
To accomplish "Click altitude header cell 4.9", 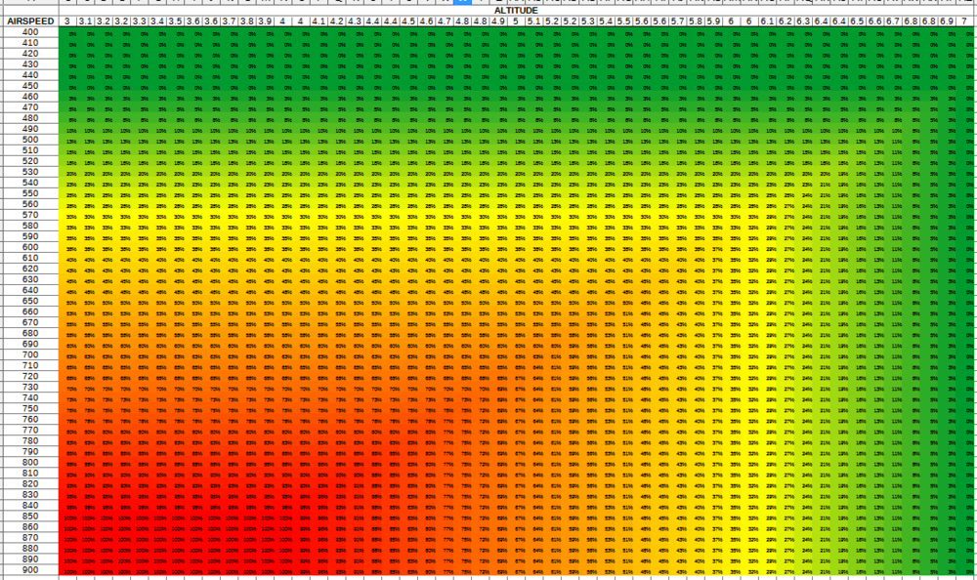I will click(x=498, y=21).
